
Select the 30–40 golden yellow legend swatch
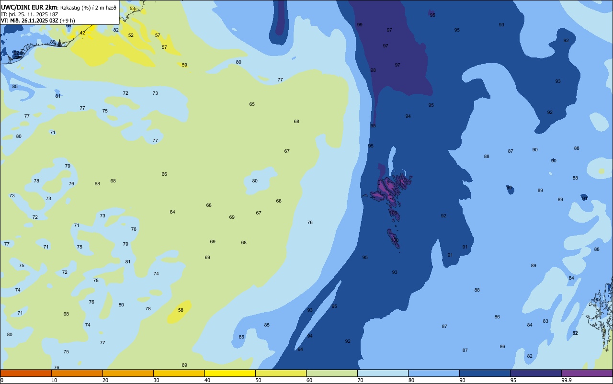pyautogui.click(x=179, y=373)
